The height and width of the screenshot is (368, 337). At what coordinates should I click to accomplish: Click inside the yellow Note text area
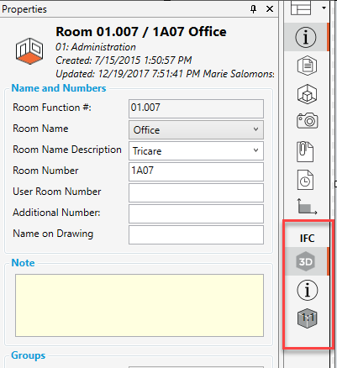click(x=140, y=305)
